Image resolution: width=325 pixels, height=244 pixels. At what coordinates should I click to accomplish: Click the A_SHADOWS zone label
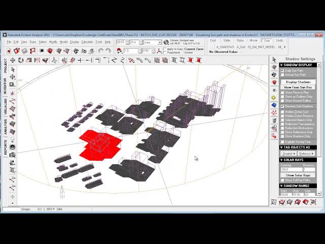point(225,47)
